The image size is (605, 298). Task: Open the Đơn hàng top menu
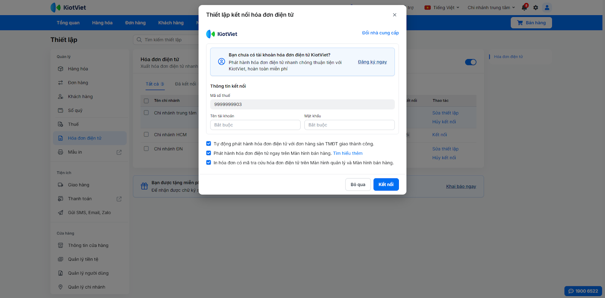pyautogui.click(x=135, y=23)
